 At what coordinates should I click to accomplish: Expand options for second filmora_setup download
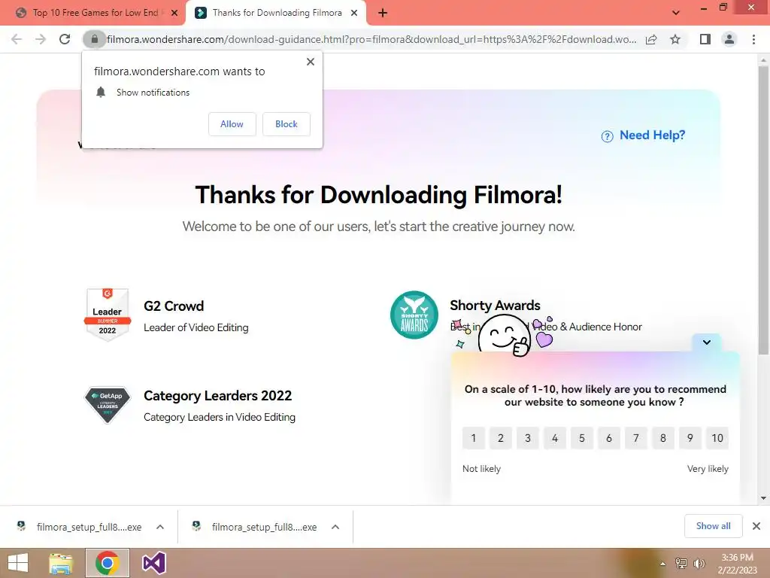(335, 527)
